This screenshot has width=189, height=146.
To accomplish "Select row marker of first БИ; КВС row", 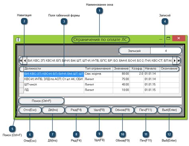I will pos(22,74).
